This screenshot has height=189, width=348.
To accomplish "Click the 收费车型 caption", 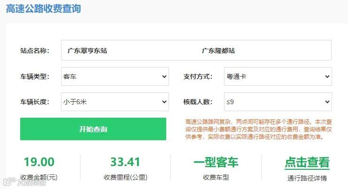I will [216, 177].
